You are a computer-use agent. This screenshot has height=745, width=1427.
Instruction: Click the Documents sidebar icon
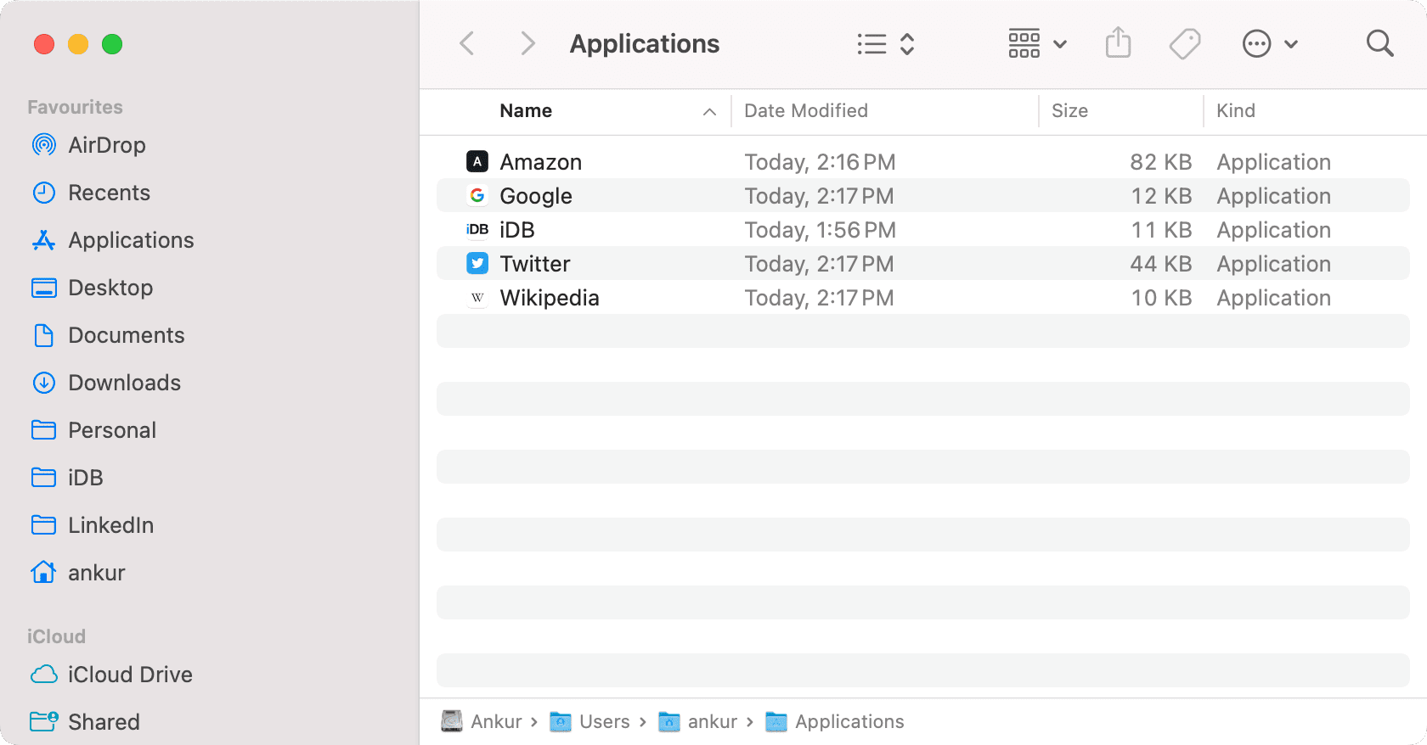(x=44, y=335)
